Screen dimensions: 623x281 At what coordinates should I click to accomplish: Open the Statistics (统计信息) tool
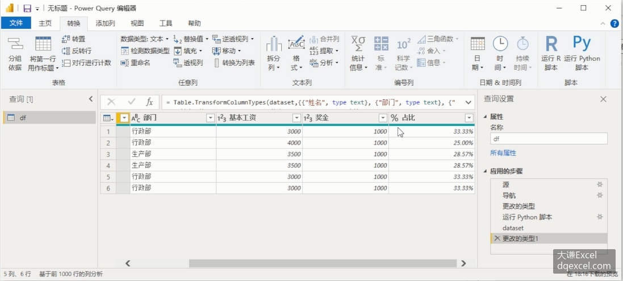click(x=358, y=54)
